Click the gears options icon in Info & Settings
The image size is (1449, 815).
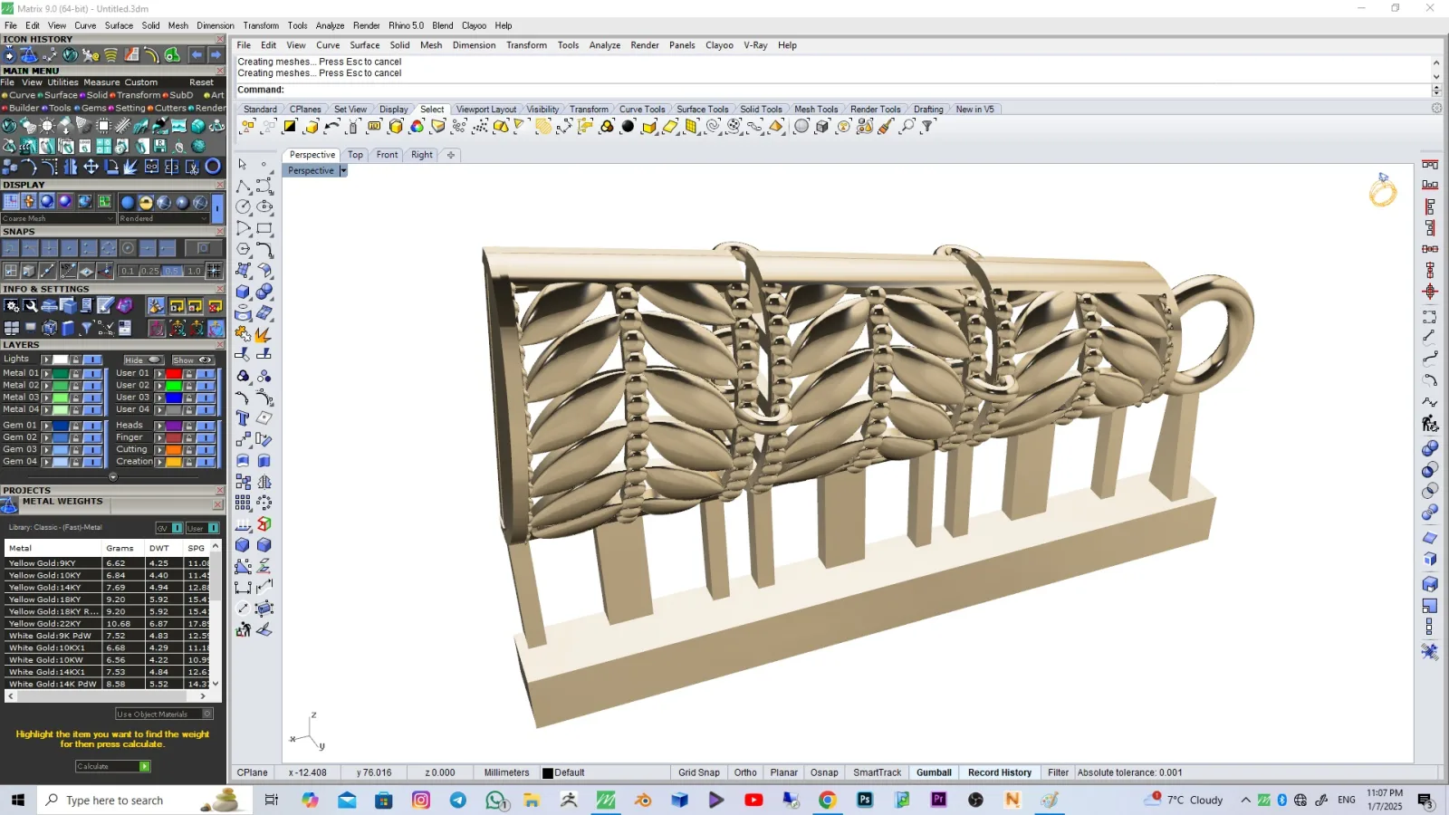[x=12, y=306]
